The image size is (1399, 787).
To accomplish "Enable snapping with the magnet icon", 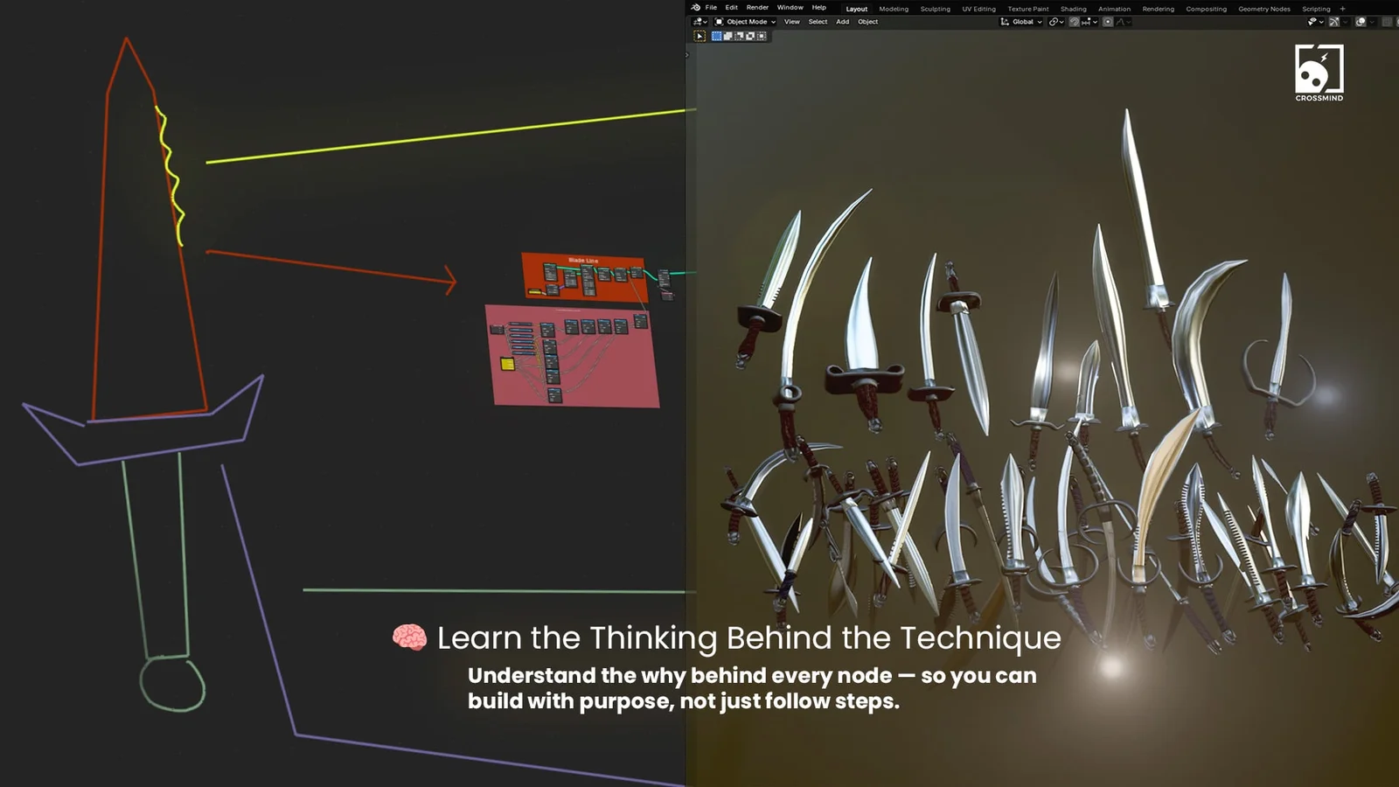I will point(1074,21).
